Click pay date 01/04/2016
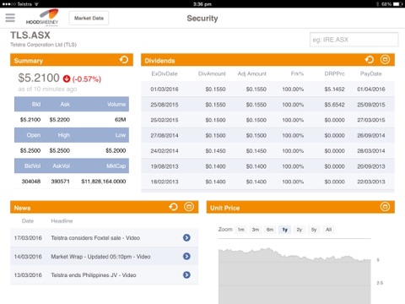This screenshot has height=304, width=405. [x=371, y=90]
